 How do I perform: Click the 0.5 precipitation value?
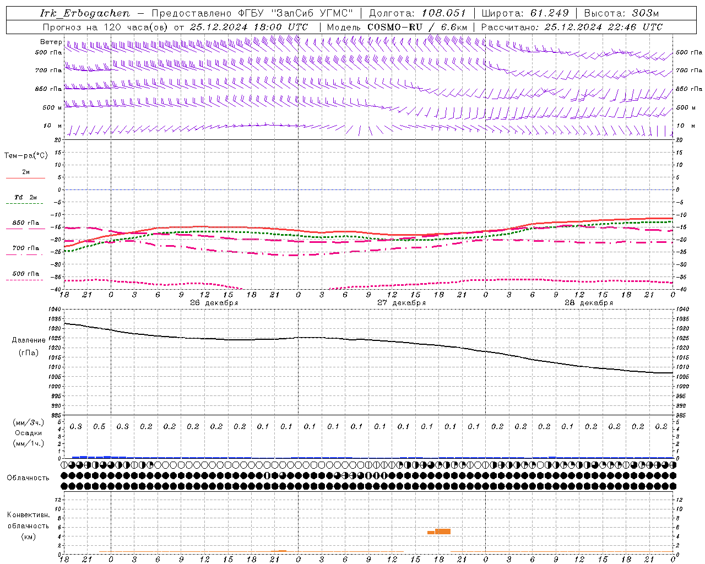point(99,427)
